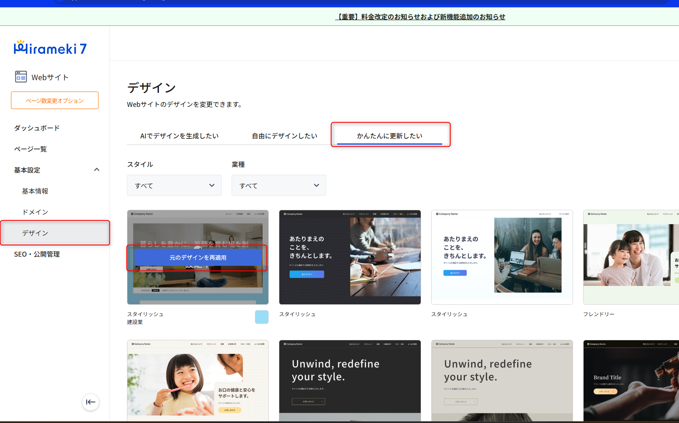
Task: Open the 料金改定のお知らせ notice link
Action: point(420,17)
